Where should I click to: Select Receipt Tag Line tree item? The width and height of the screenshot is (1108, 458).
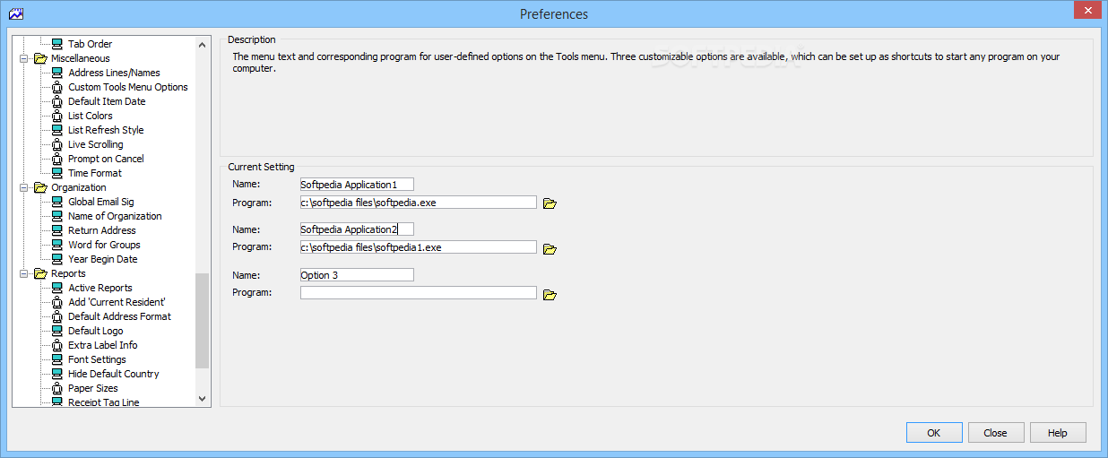click(104, 402)
